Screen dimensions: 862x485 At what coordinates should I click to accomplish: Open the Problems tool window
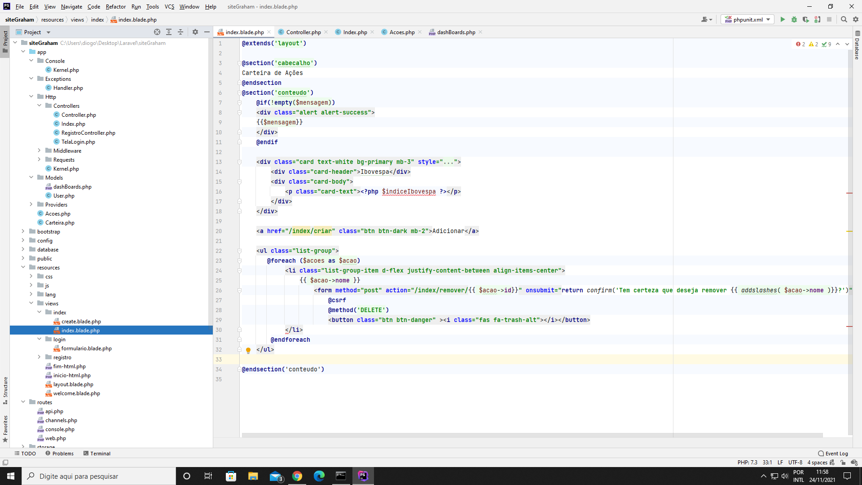tap(60, 454)
